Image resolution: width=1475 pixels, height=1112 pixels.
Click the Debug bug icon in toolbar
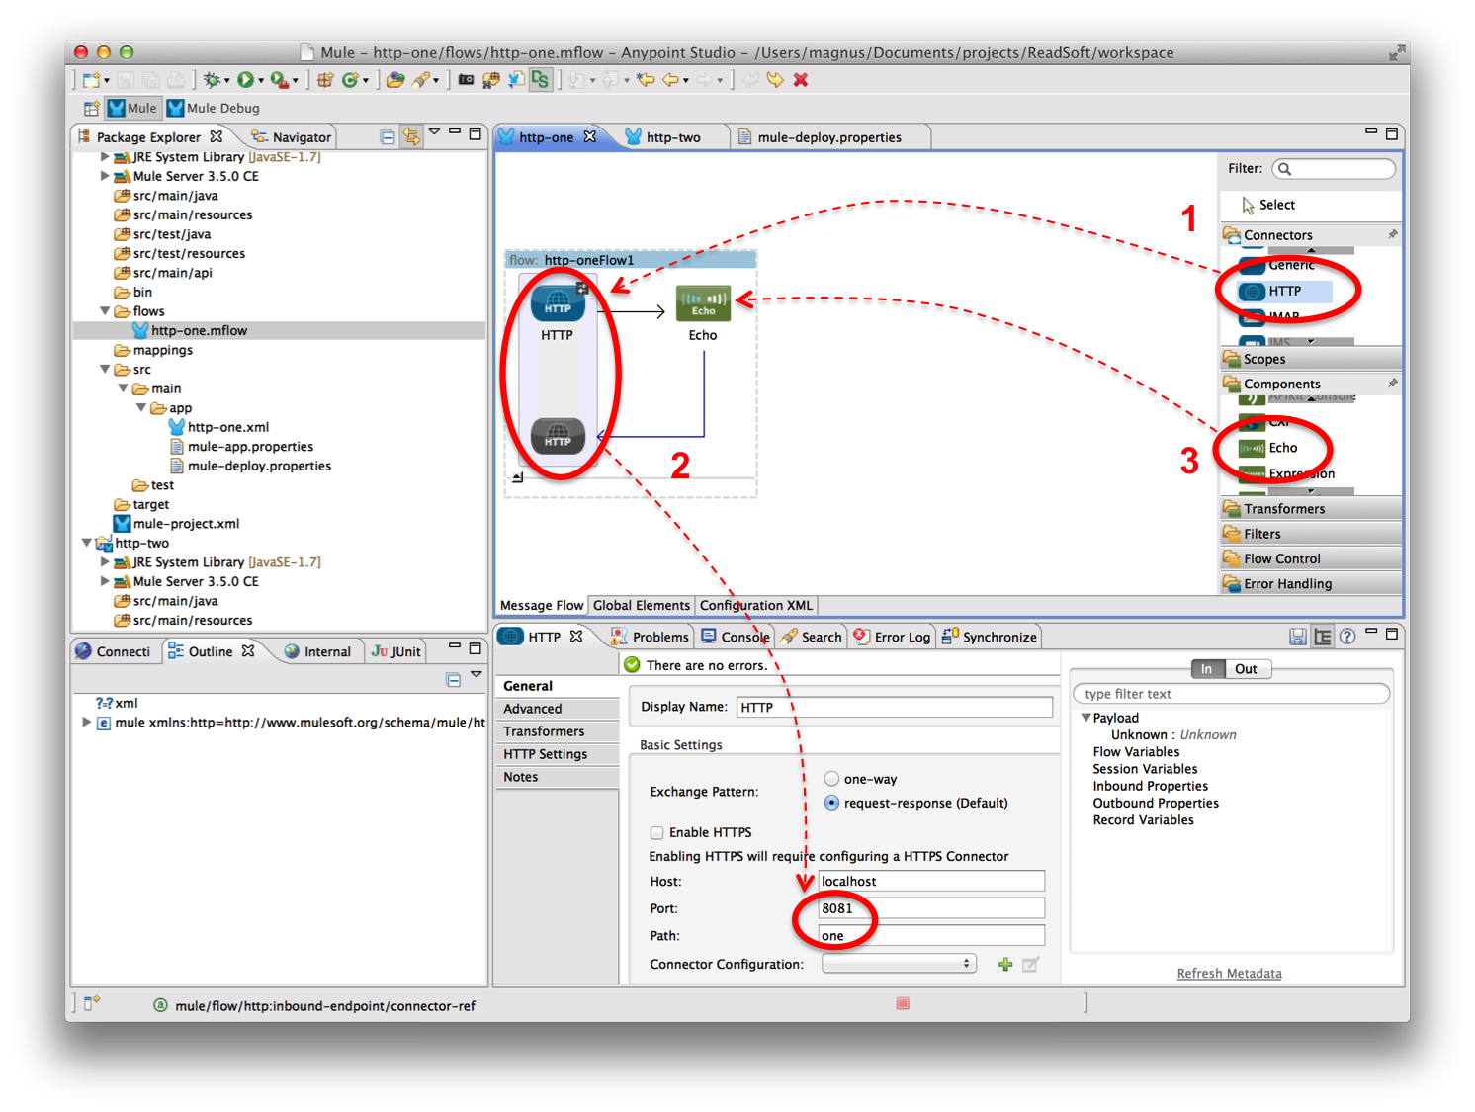tap(211, 80)
